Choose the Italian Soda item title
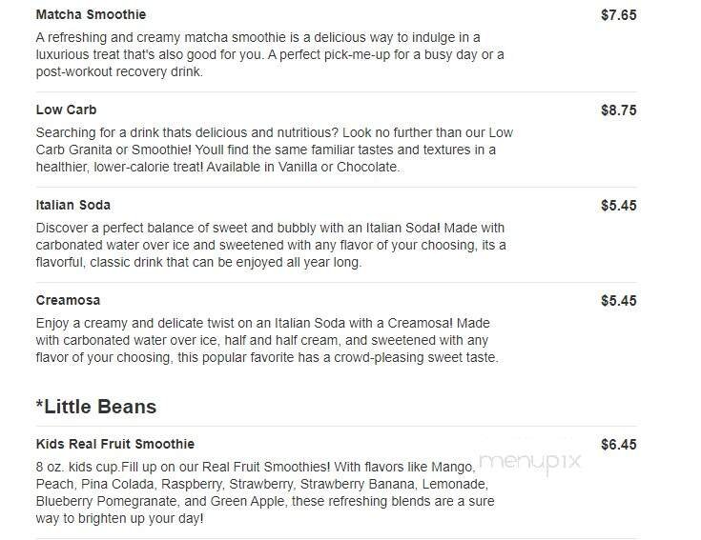The image size is (701, 540). tap(73, 206)
